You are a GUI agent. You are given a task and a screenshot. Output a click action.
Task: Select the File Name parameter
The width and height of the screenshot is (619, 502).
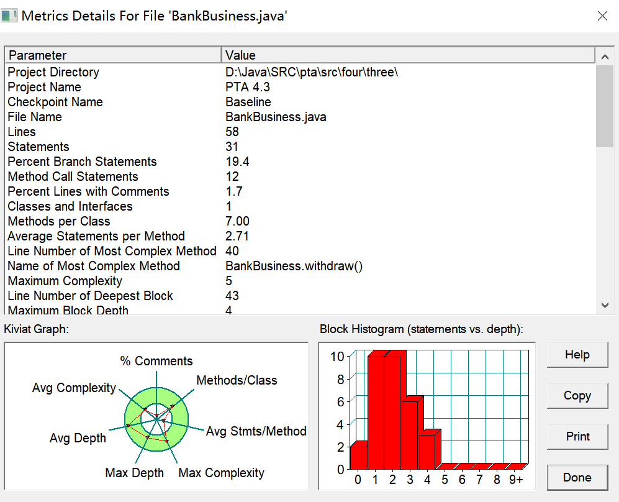(x=300, y=117)
